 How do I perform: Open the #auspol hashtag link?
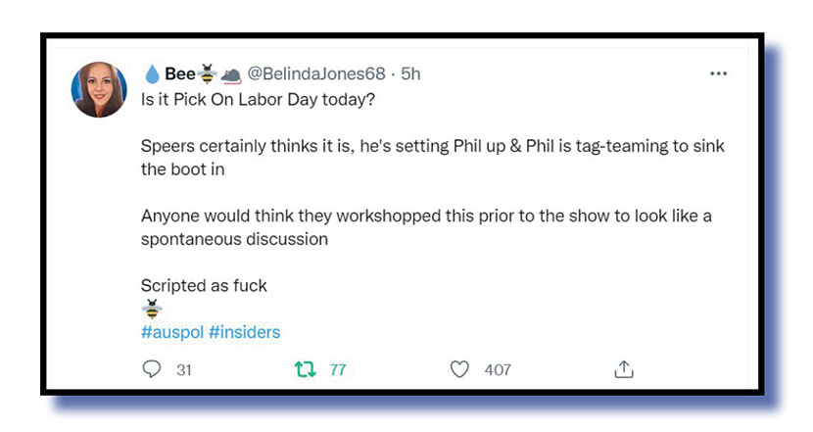[x=172, y=332]
